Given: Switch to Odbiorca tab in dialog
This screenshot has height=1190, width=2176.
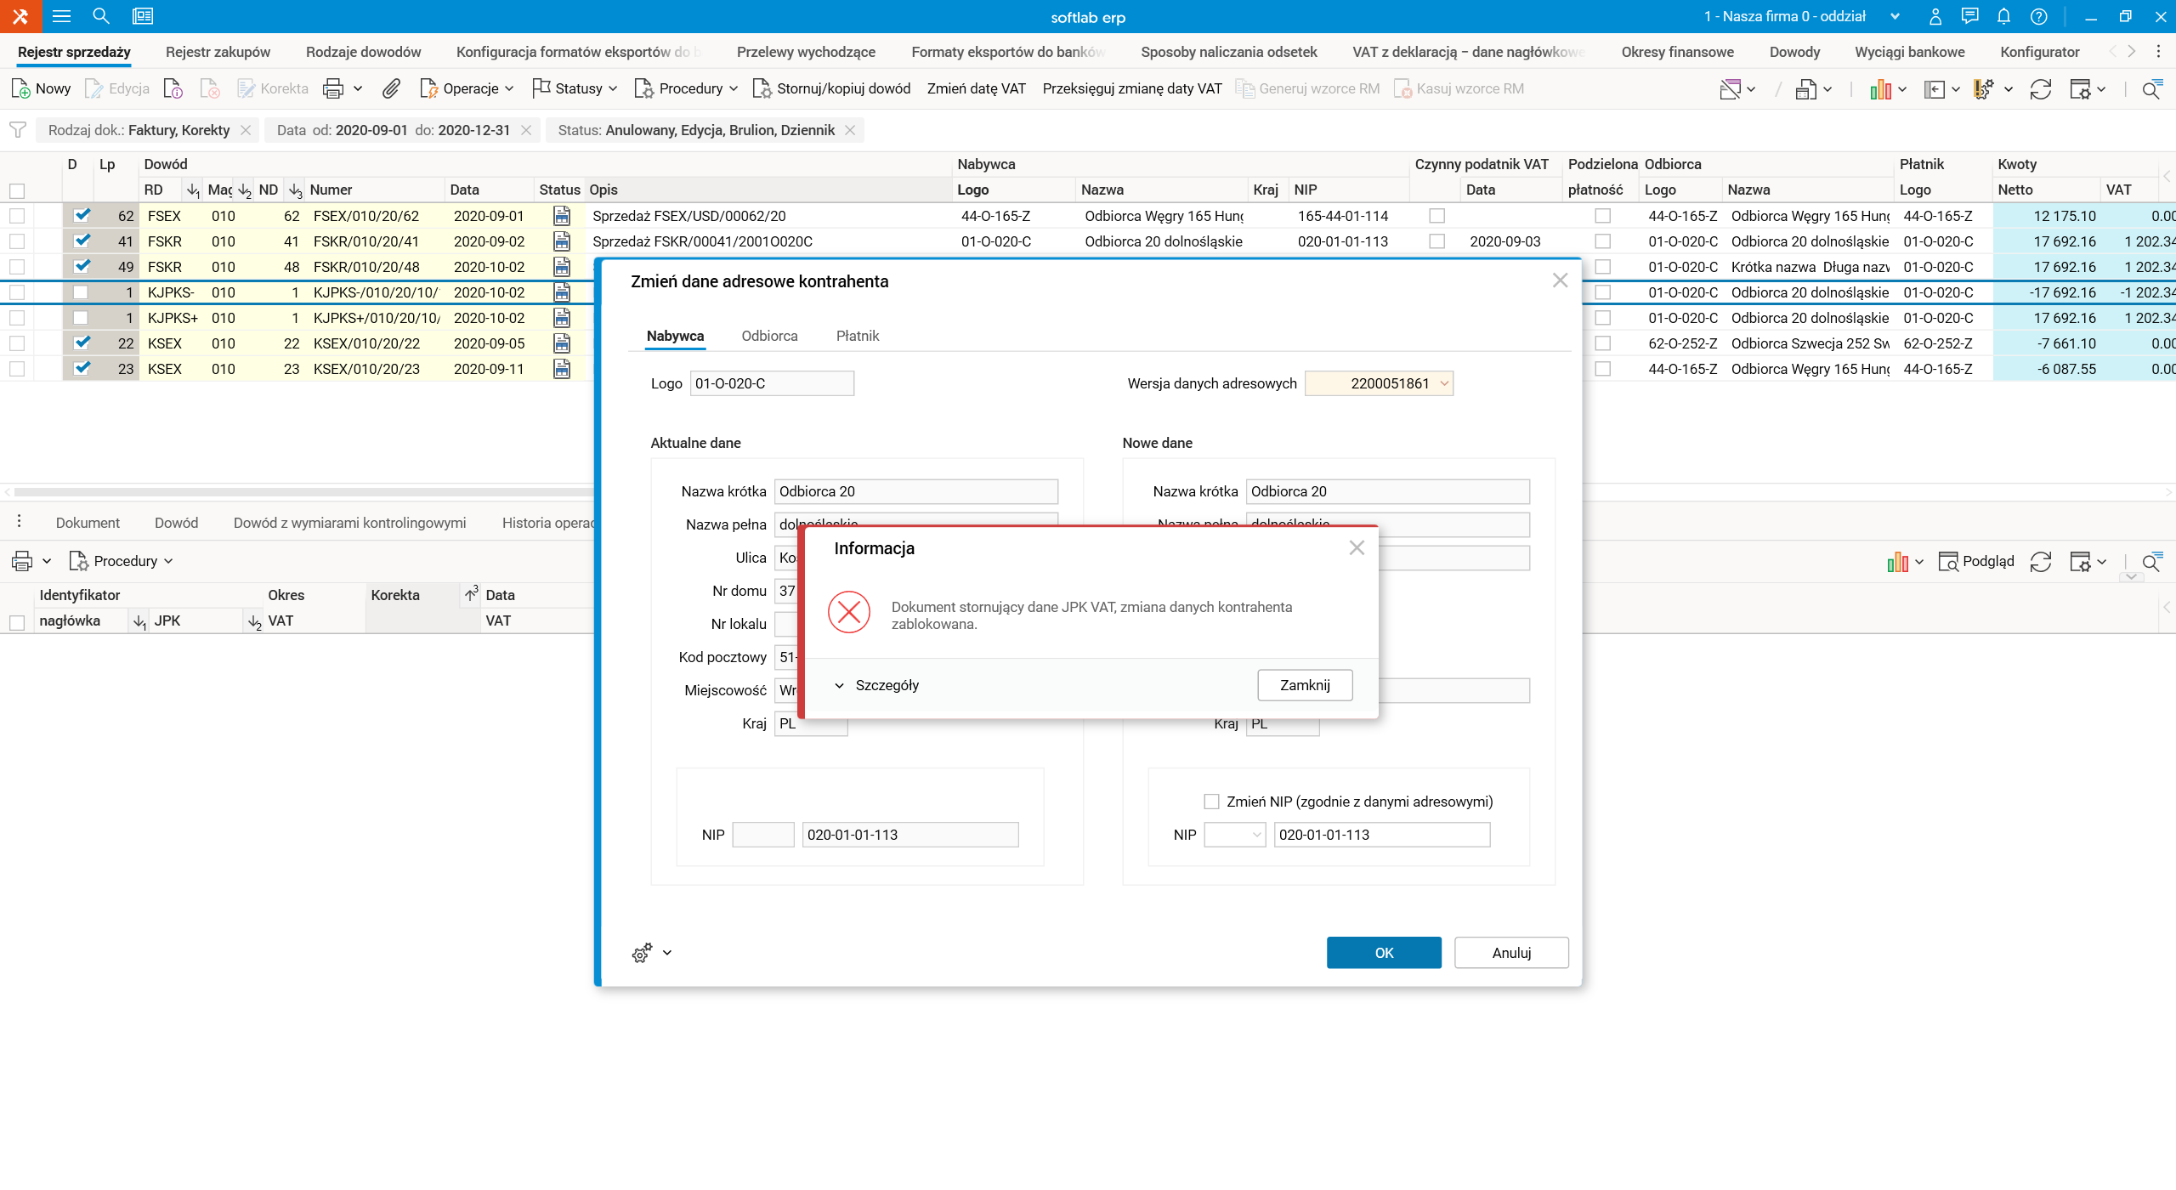Looking at the screenshot, I should tap(769, 336).
